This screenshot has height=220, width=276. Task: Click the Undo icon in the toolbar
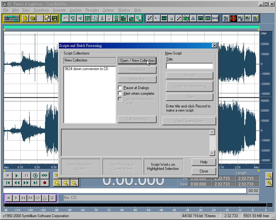(x=66, y=18)
